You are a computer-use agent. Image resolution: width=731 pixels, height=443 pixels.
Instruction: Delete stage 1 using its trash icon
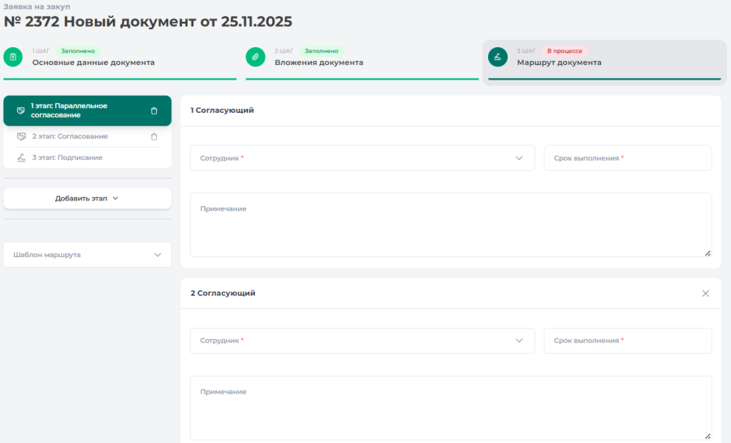(x=154, y=111)
